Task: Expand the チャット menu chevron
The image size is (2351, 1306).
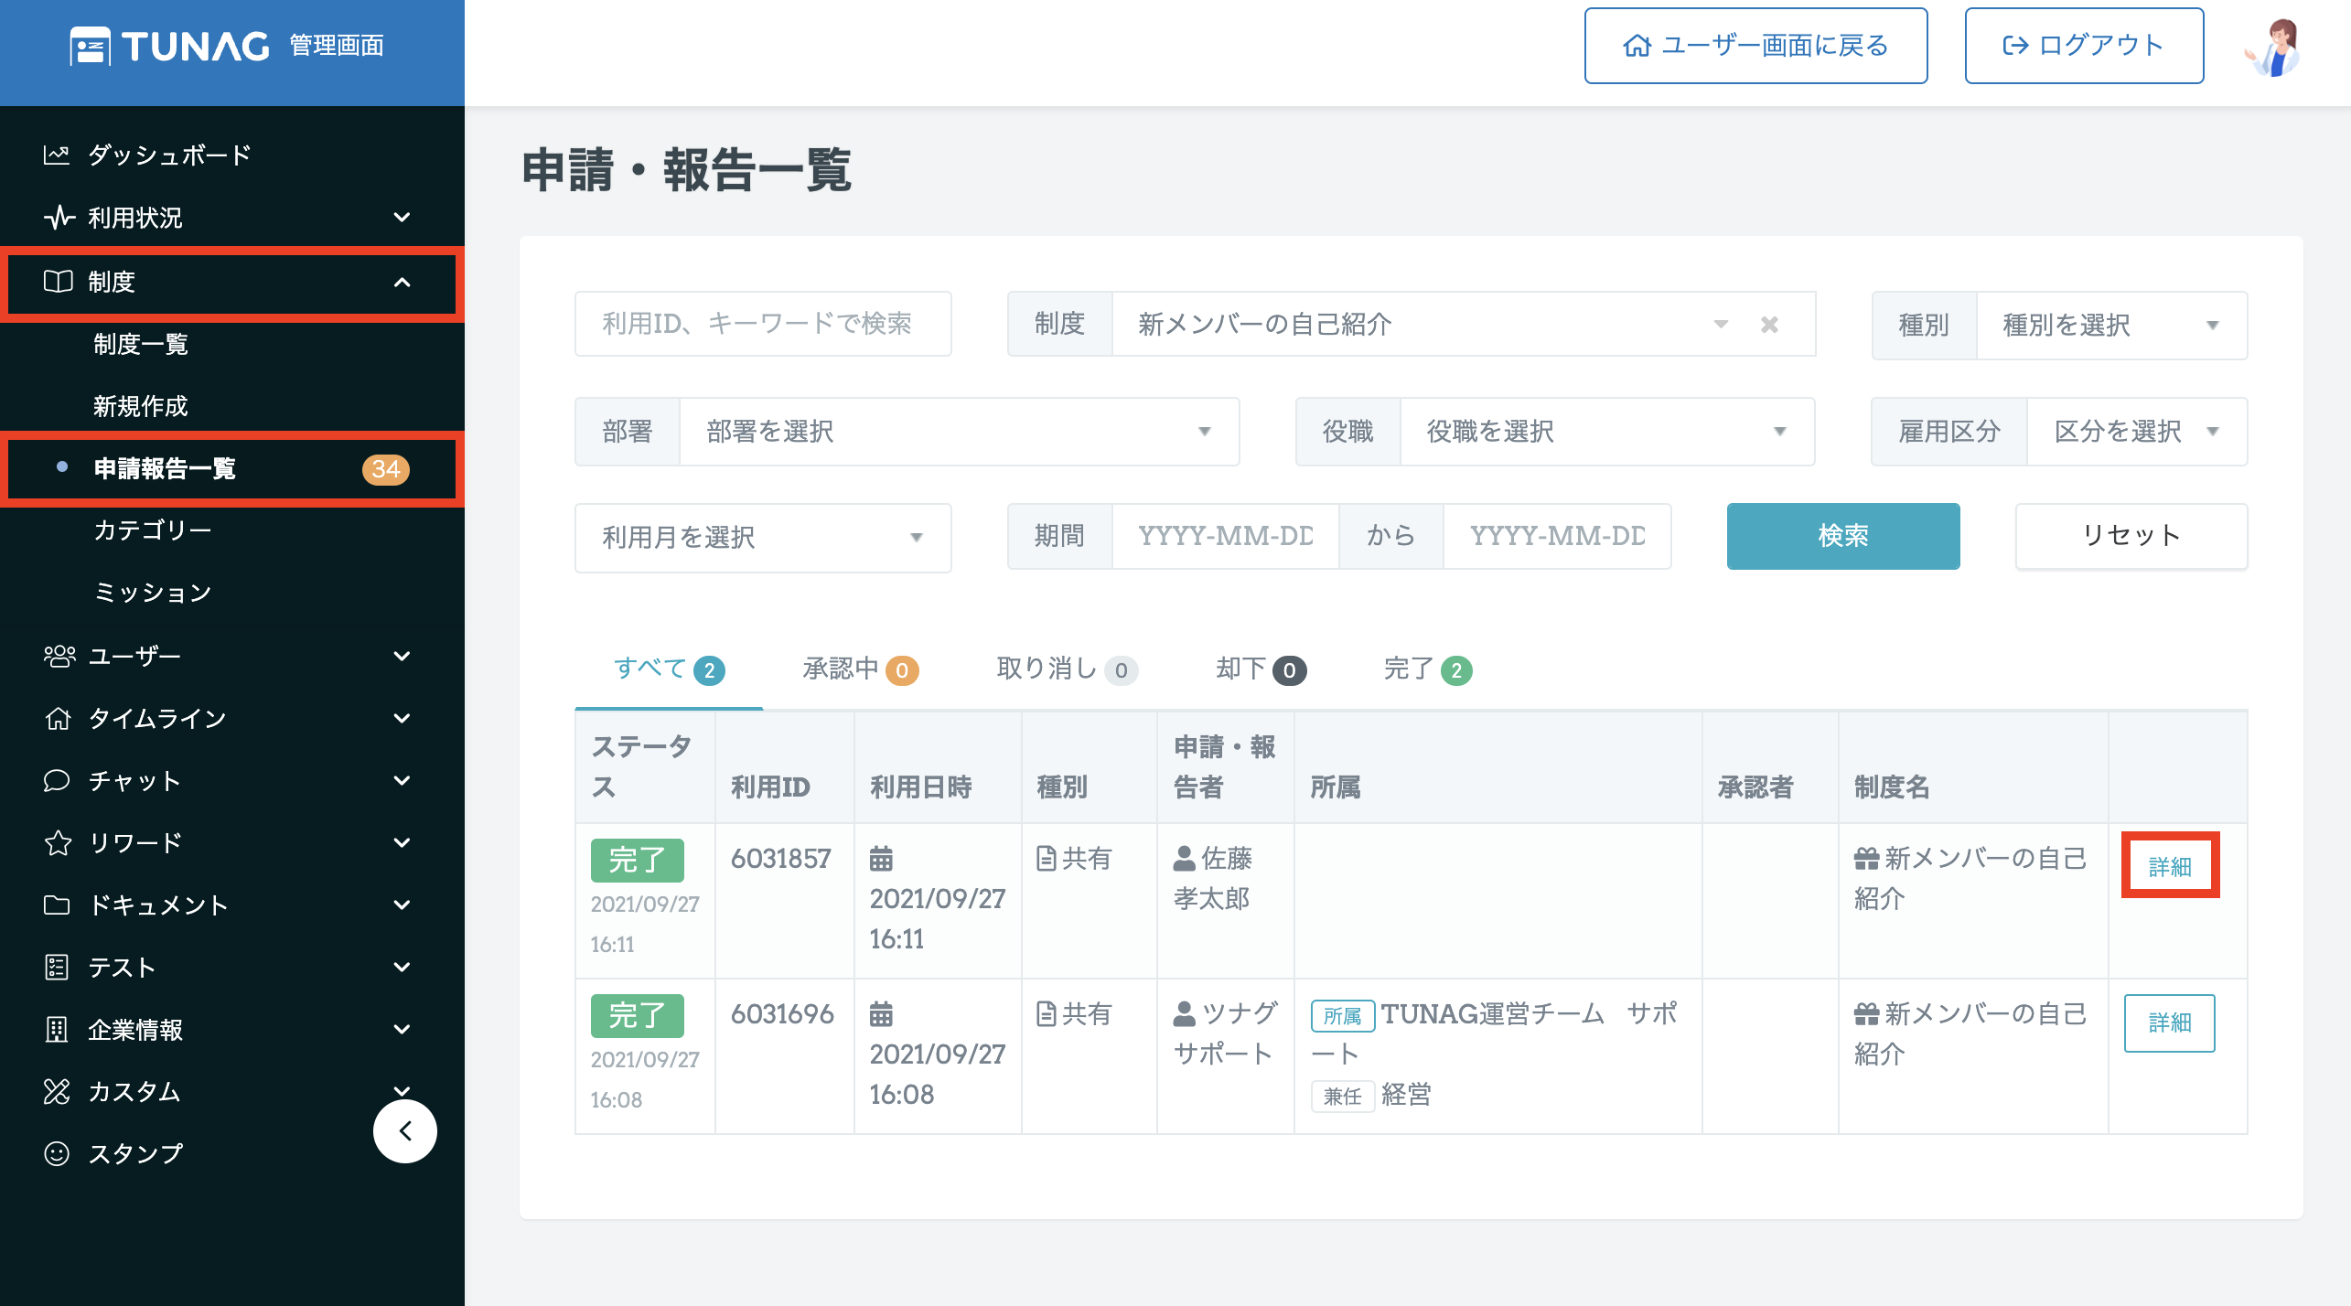Action: click(402, 780)
